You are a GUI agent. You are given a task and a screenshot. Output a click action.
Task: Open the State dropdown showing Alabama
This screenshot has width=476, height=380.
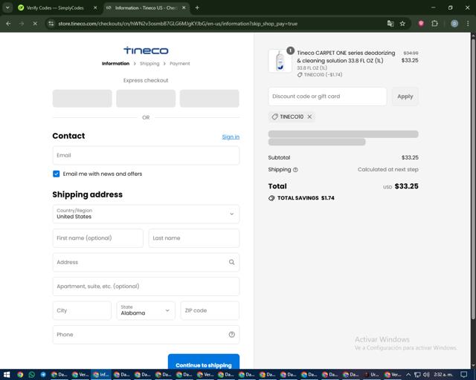point(146,310)
